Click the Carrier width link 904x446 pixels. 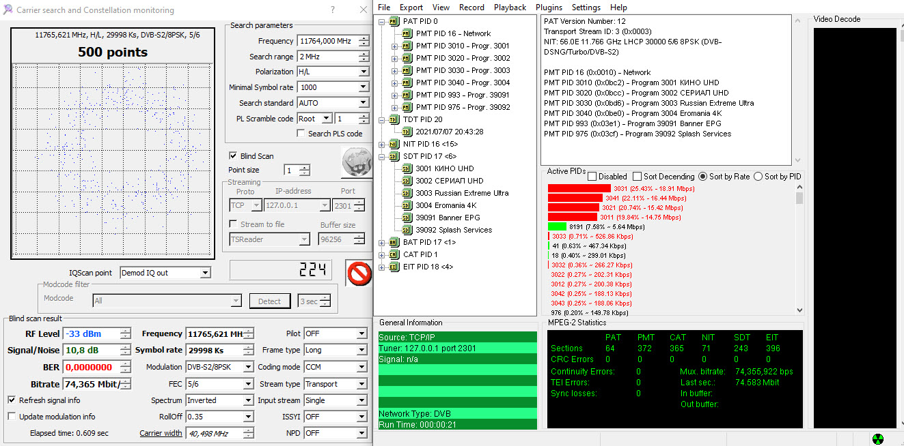coord(161,433)
